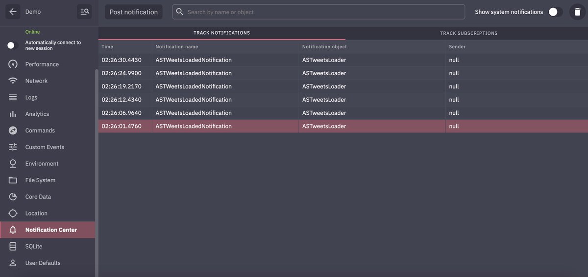Open the SQLite section label
The image size is (588, 277).
(x=34, y=247)
